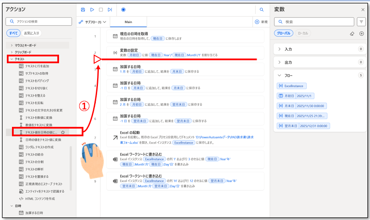The height and width of the screenshot is (220, 370).
Task: Click the ExcelInstance flow variable
Action: [291, 86]
